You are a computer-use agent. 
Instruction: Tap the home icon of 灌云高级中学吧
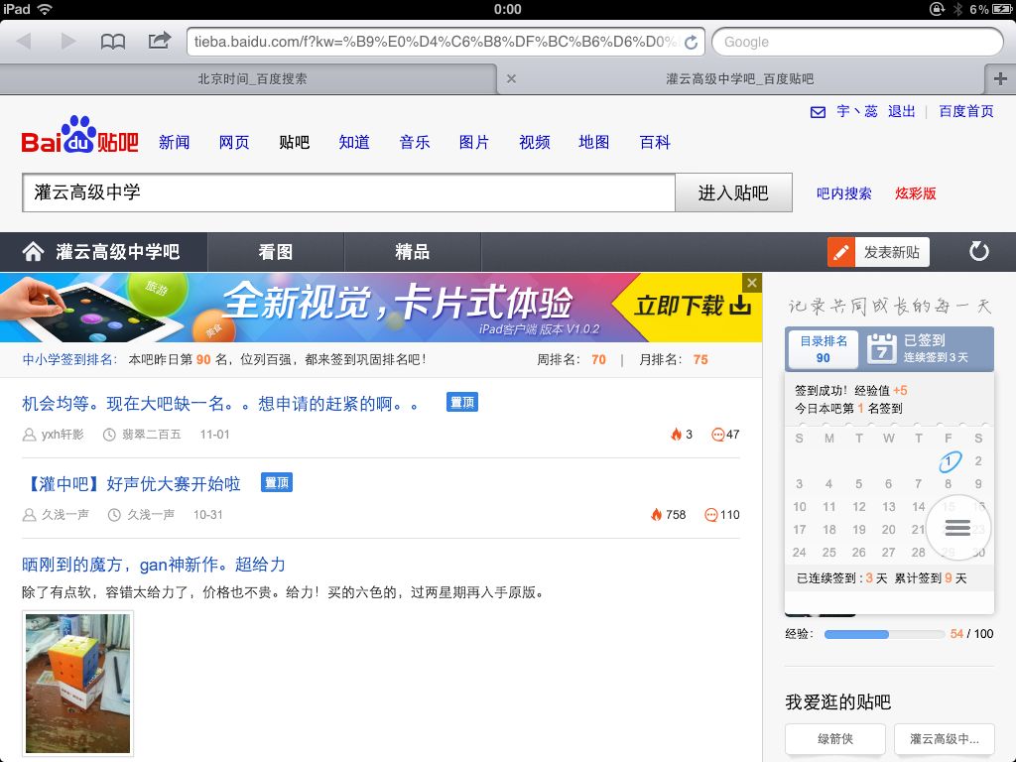(x=33, y=251)
